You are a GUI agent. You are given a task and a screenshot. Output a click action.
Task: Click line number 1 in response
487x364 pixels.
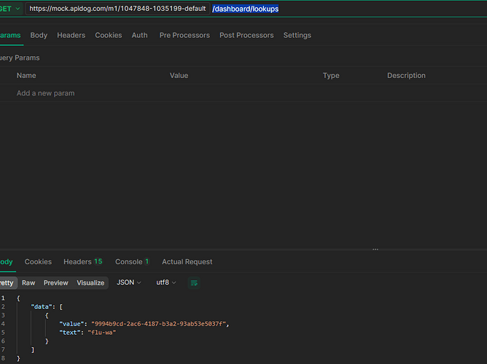point(3,298)
